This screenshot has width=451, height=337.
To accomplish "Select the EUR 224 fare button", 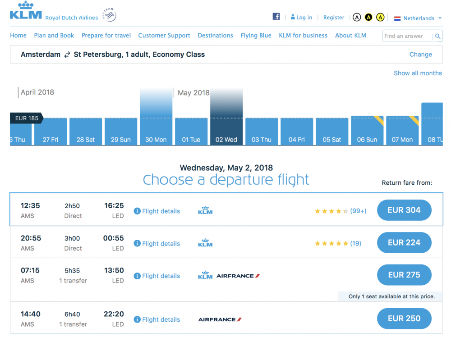I will coord(404,243).
